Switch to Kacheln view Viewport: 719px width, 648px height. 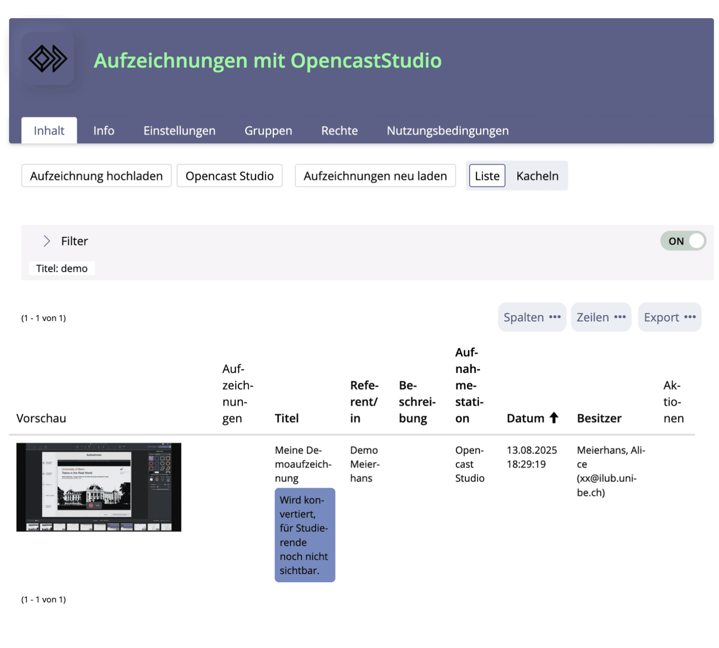tap(537, 176)
